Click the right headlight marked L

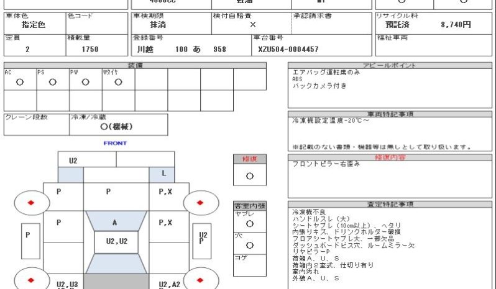coord(162,175)
